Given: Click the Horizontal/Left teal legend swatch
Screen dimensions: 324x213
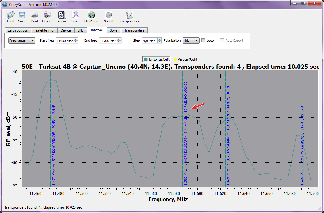Looking at the screenshot, I should click(x=145, y=59).
